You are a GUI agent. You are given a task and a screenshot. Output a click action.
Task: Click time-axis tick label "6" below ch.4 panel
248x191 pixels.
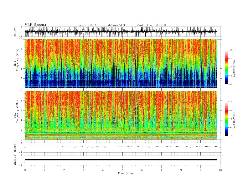(x=142, y=170)
